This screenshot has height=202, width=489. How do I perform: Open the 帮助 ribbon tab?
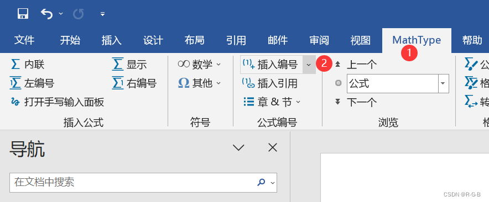point(472,40)
